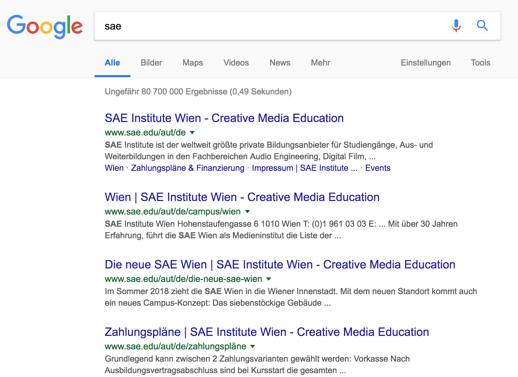518x377 pixels.
Task: Click the URL text www.sae.edu/aut/de/zahlungspläne
Action: (175, 346)
